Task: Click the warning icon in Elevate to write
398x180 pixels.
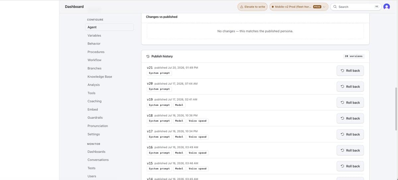Action: click(x=242, y=7)
